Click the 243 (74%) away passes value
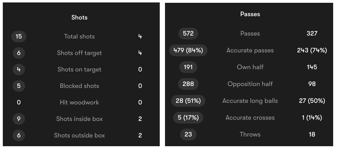Image resolution: width=337 pixels, height=149 pixels. 312,50
